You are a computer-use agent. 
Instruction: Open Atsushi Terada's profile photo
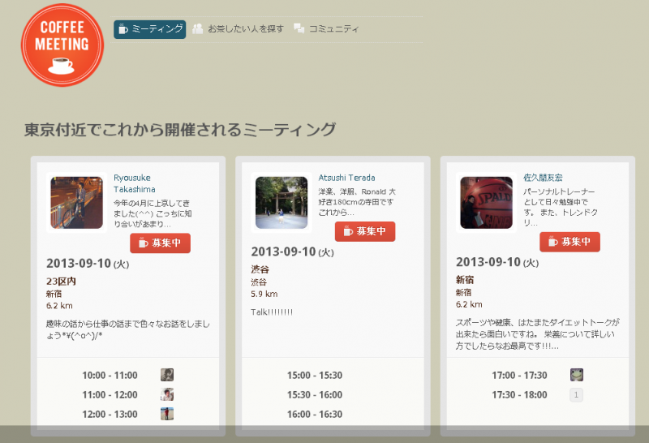pos(282,202)
